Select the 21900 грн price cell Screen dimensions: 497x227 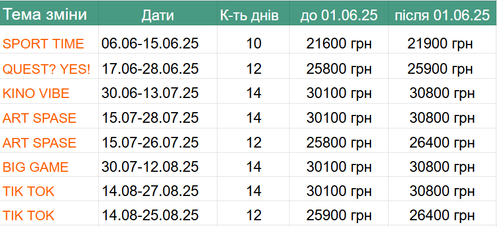tap(440, 44)
